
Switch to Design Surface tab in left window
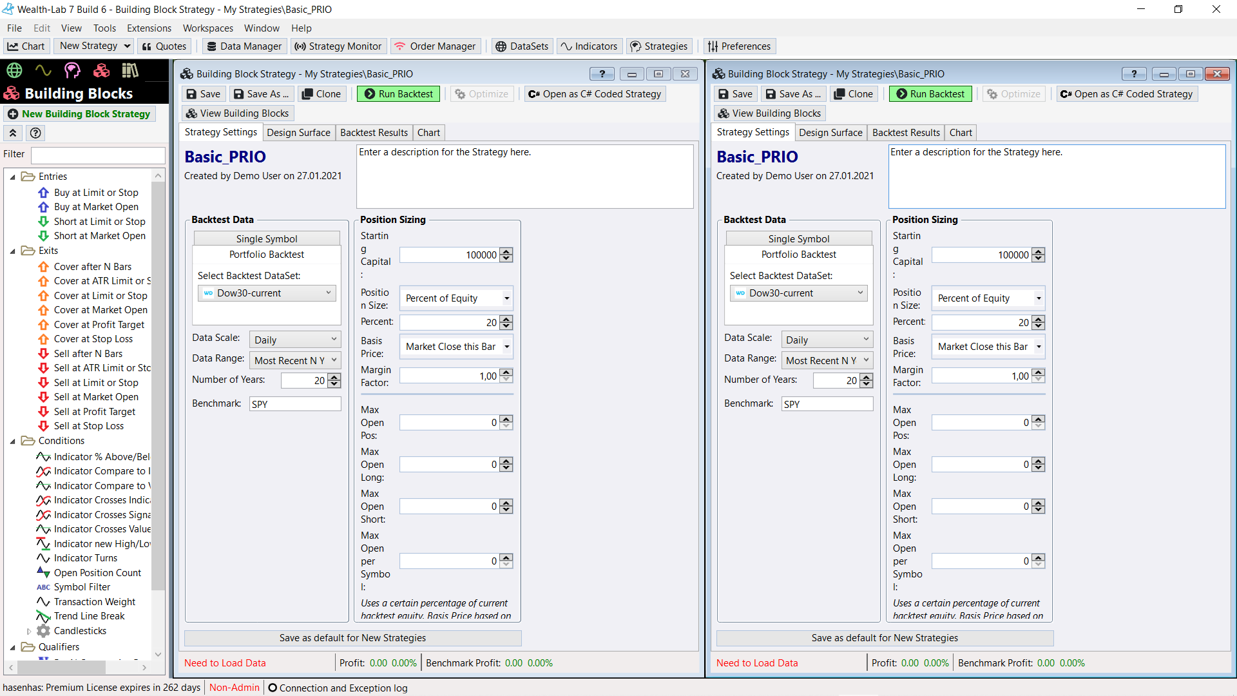[x=298, y=133]
